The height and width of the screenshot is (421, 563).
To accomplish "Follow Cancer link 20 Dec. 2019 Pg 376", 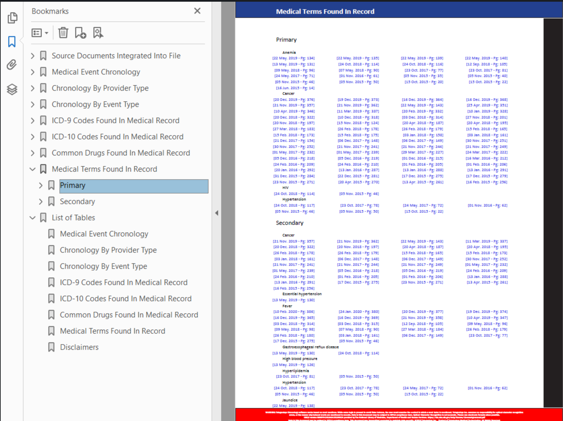I will (294, 100).
